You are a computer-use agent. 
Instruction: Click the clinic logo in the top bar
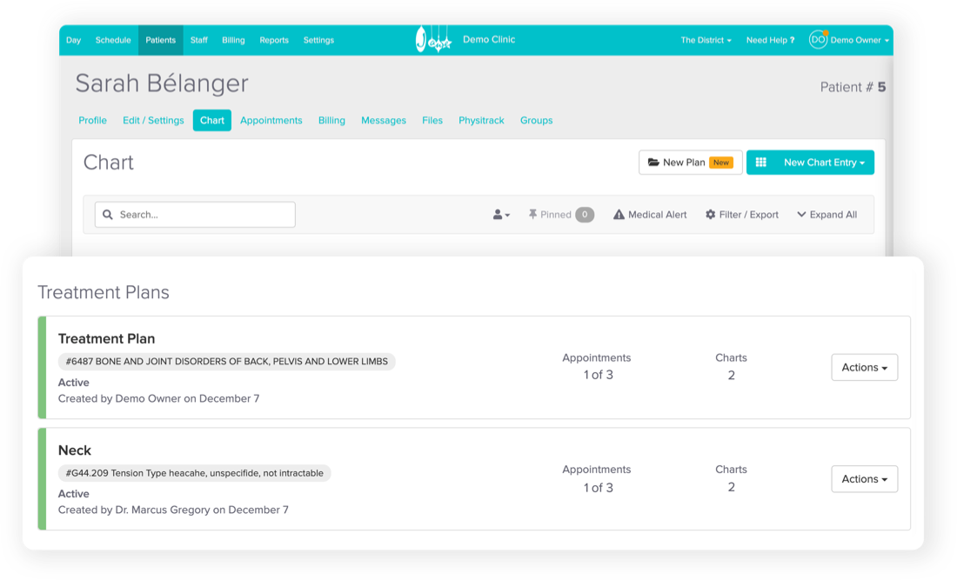click(433, 39)
